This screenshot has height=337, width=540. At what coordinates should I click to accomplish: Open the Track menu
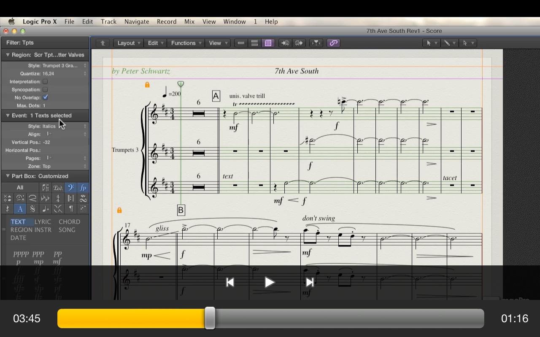(x=108, y=21)
